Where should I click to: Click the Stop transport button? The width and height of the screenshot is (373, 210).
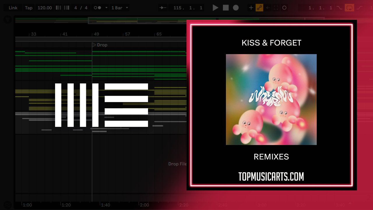click(226, 8)
